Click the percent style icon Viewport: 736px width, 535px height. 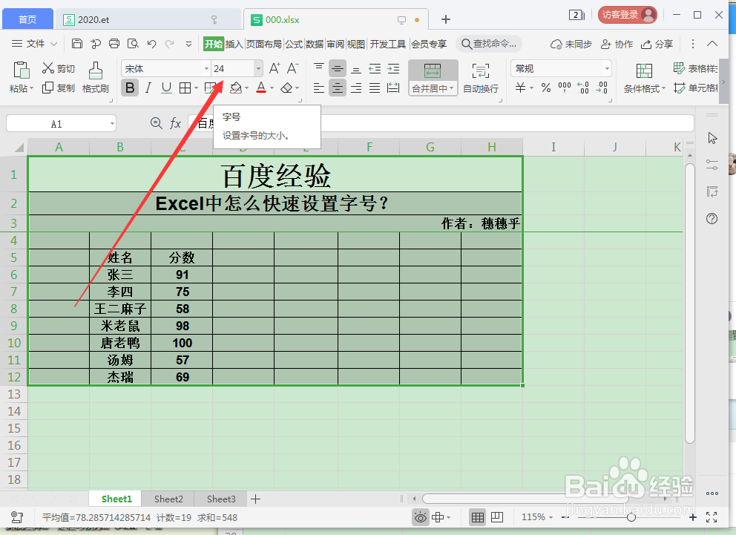click(x=546, y=88)
